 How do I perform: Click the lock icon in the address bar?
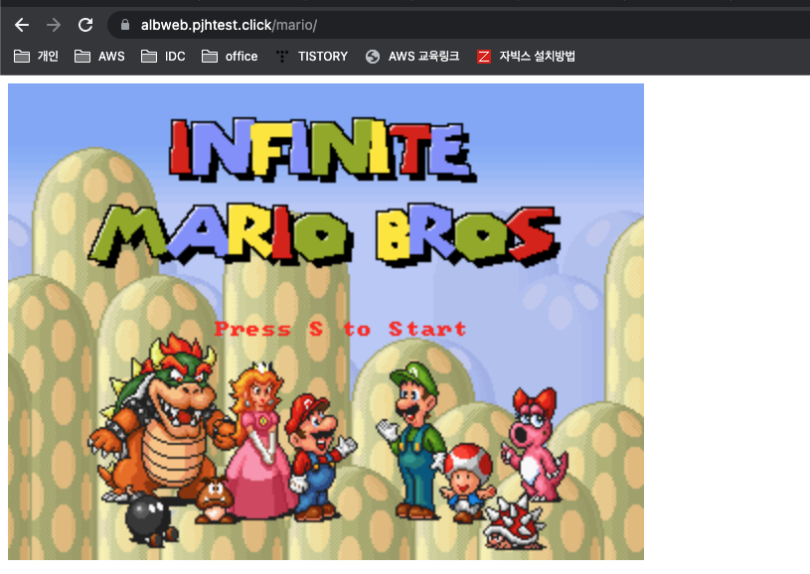[x=125, y=25]
